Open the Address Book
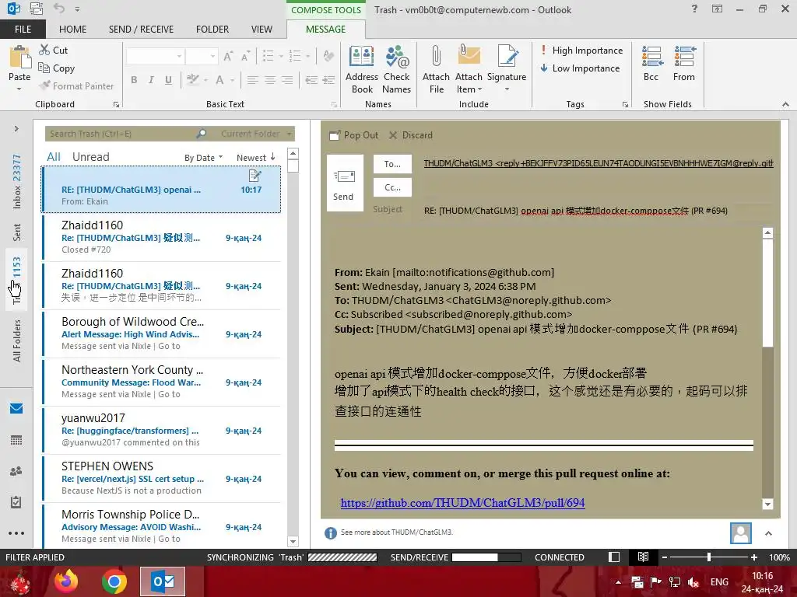The width and height of the screenshot is (797, 597). [x=362, y=69]
